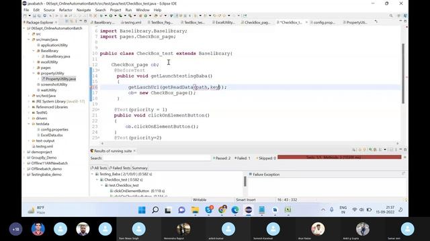The image size is (430, 241).
Task: Open Microsoft Edge from the taskbar
Action: pyautogui.click(x=235, y=210)
